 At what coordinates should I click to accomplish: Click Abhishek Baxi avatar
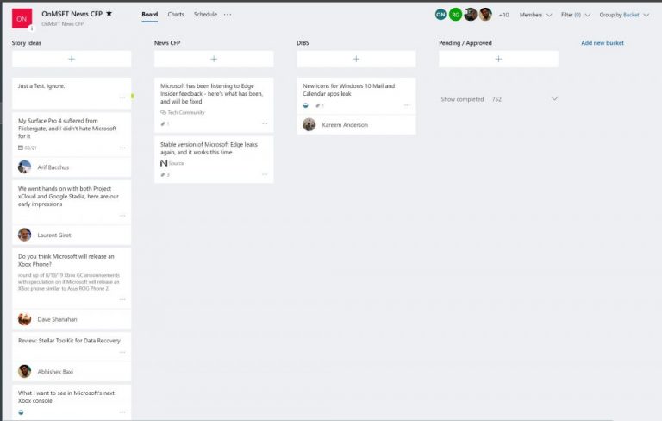(24, 371)
